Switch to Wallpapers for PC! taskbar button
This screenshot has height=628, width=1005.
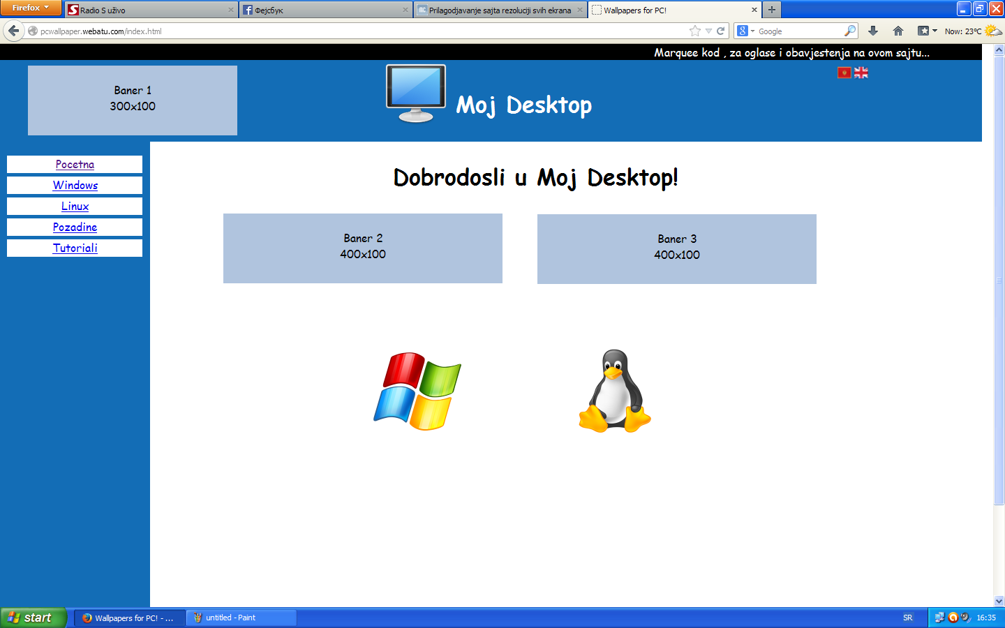(130, 618)
